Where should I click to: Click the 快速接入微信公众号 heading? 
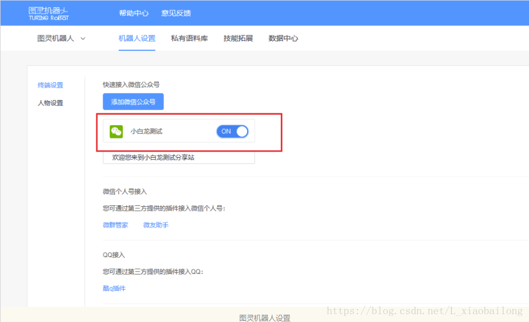pyautogui.click(x=131, y=85)
